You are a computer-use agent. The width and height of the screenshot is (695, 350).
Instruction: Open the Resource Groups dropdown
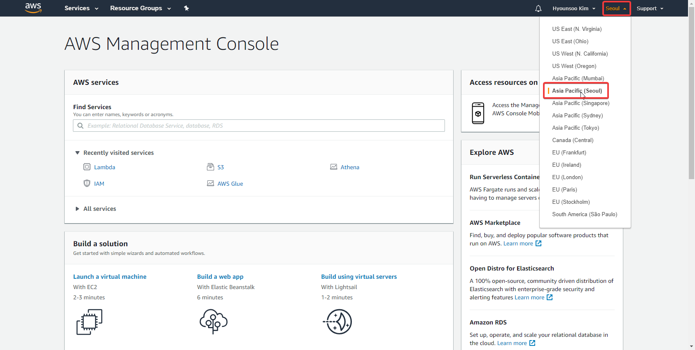140,8
